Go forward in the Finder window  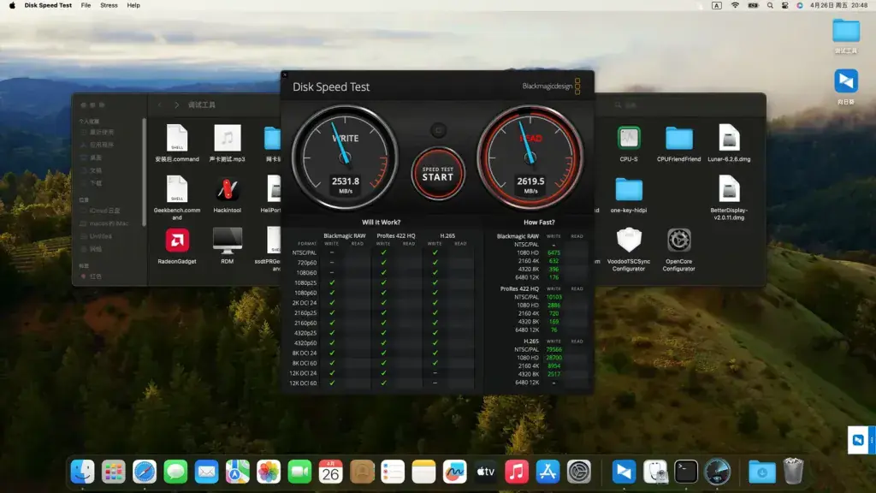176,104
